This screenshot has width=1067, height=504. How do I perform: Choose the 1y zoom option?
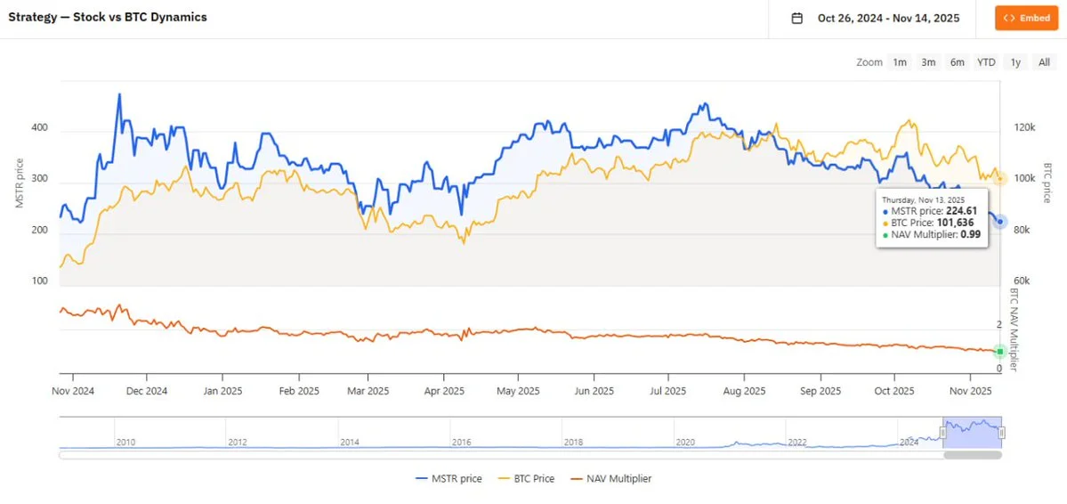1015,62
